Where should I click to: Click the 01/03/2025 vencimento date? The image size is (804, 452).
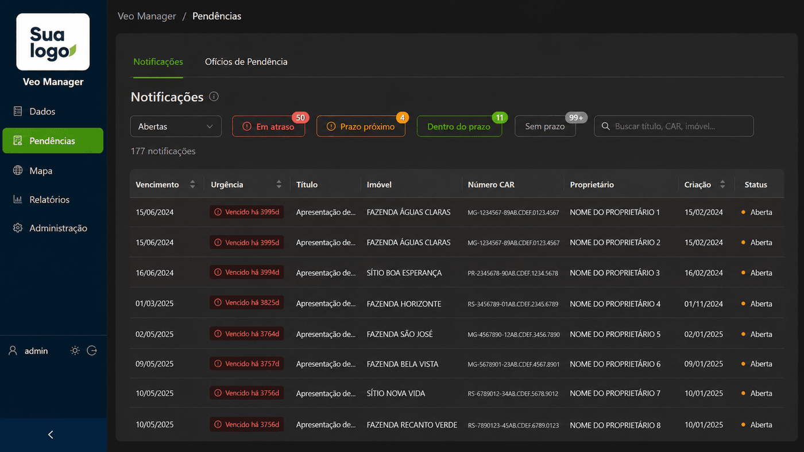click(154, 304)
